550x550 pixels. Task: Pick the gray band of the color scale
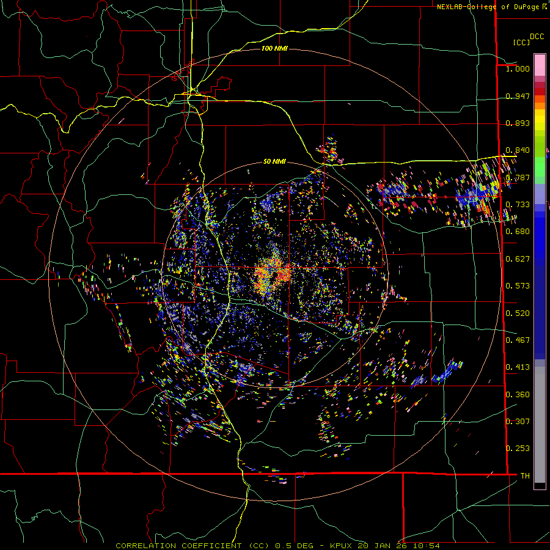540,425
